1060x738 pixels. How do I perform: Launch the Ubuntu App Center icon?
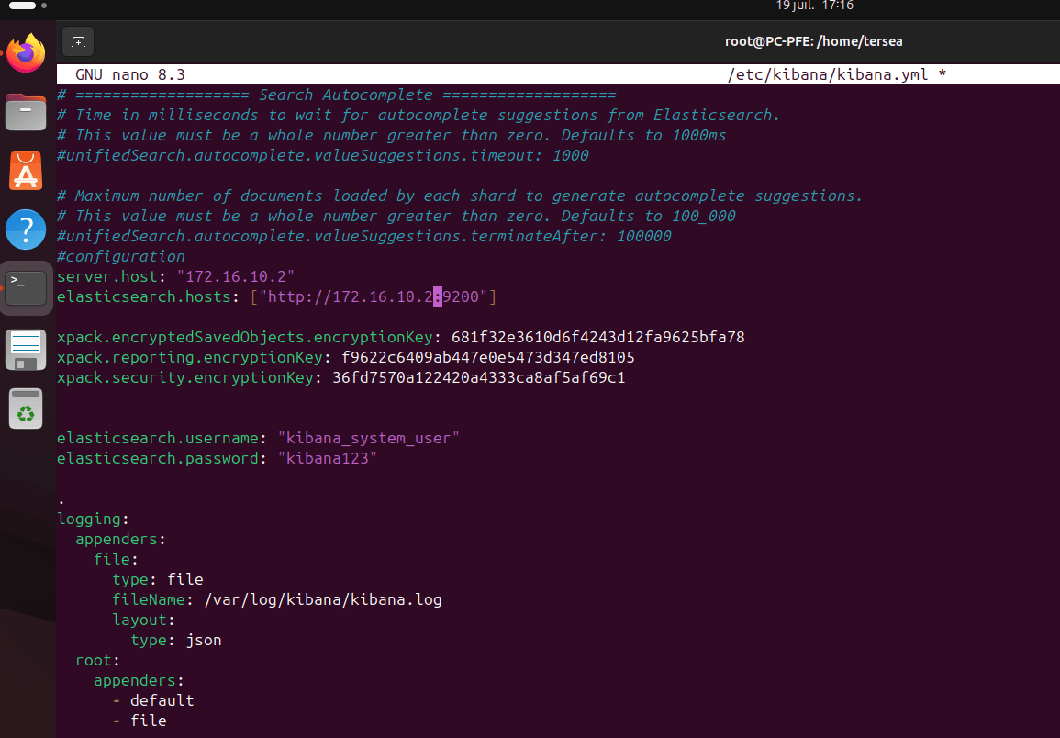pos(26,171)
